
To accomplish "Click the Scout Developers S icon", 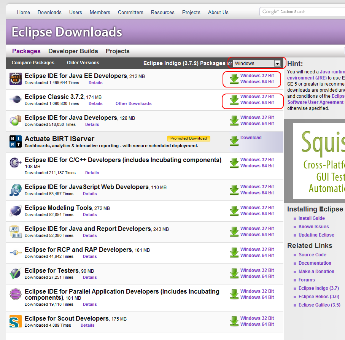I will [15, 321].
